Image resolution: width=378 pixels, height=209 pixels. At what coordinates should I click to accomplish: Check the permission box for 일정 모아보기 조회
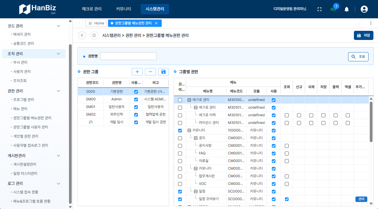286,199
